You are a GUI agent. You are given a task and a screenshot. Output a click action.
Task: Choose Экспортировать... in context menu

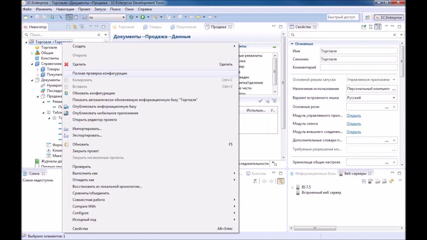pyautogui.click(x=150, y=135)
